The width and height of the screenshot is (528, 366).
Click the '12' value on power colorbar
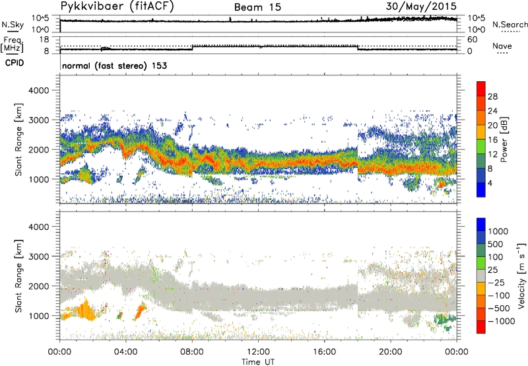pyautogui.click(x=492, y=155)
